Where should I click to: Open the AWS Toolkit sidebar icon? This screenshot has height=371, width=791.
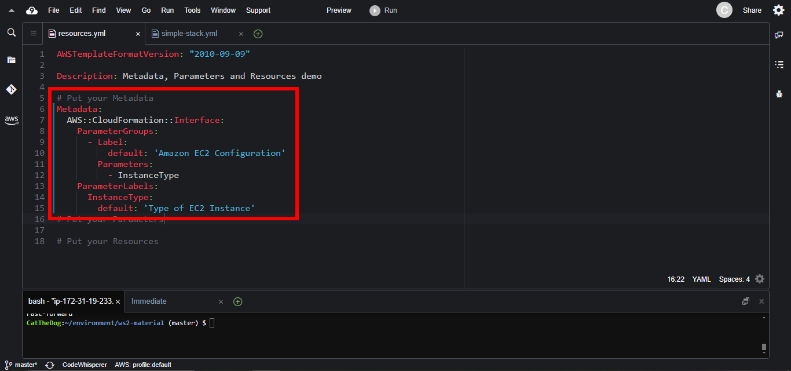pos(11,120)
